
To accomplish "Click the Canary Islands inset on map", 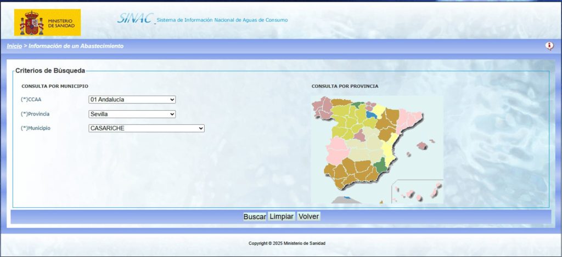I will 417,193.
